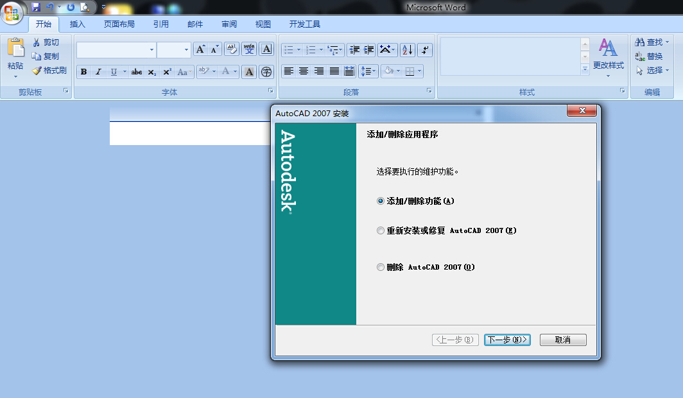Redo action in quick access toolbar
Viewport: 683px width, 398px height.
(x=71, y=7)
